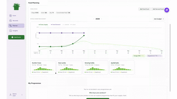This screenshot has width=177, height=99.
Task: Go to the next year arrow
Action: [101, 19]
